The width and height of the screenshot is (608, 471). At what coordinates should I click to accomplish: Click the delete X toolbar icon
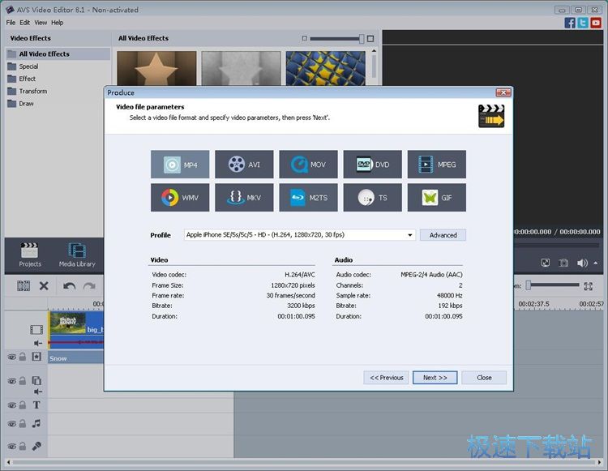coord(44,286)
